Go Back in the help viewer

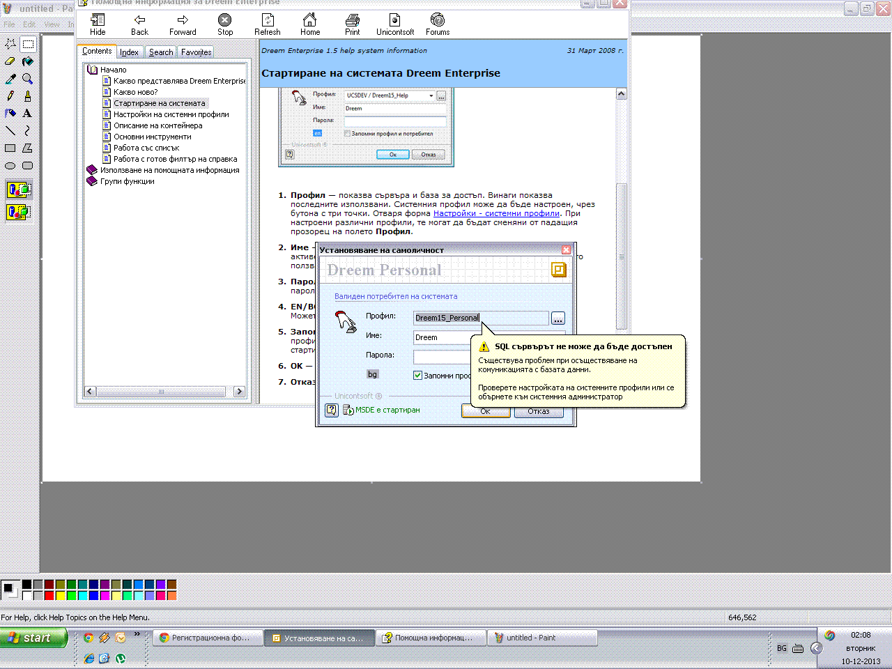coord(140,24)
